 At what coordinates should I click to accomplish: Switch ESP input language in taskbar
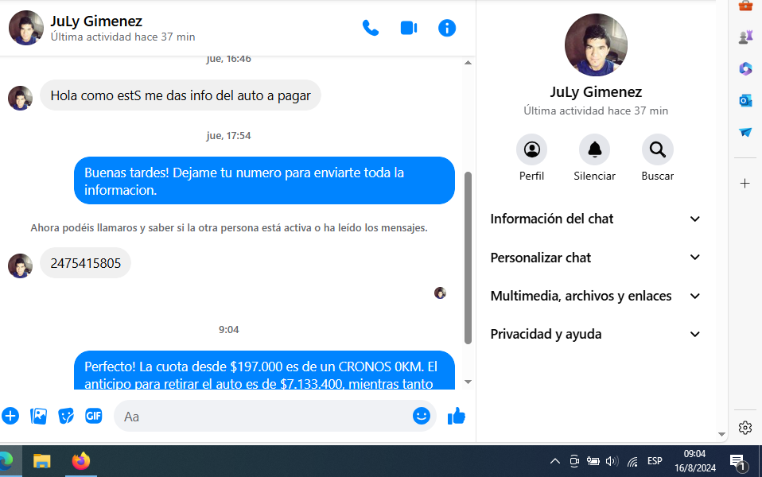click(655, 461)
